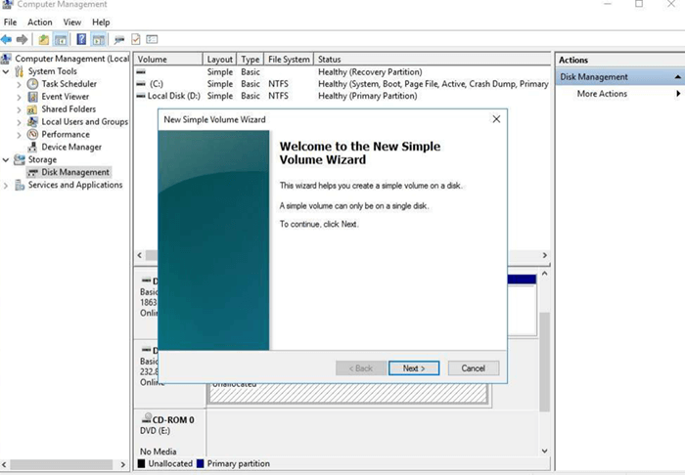Open Performance in the console tree
Image resolution: width=685 pixels, height=475 pixels.
tap(65, 135)
